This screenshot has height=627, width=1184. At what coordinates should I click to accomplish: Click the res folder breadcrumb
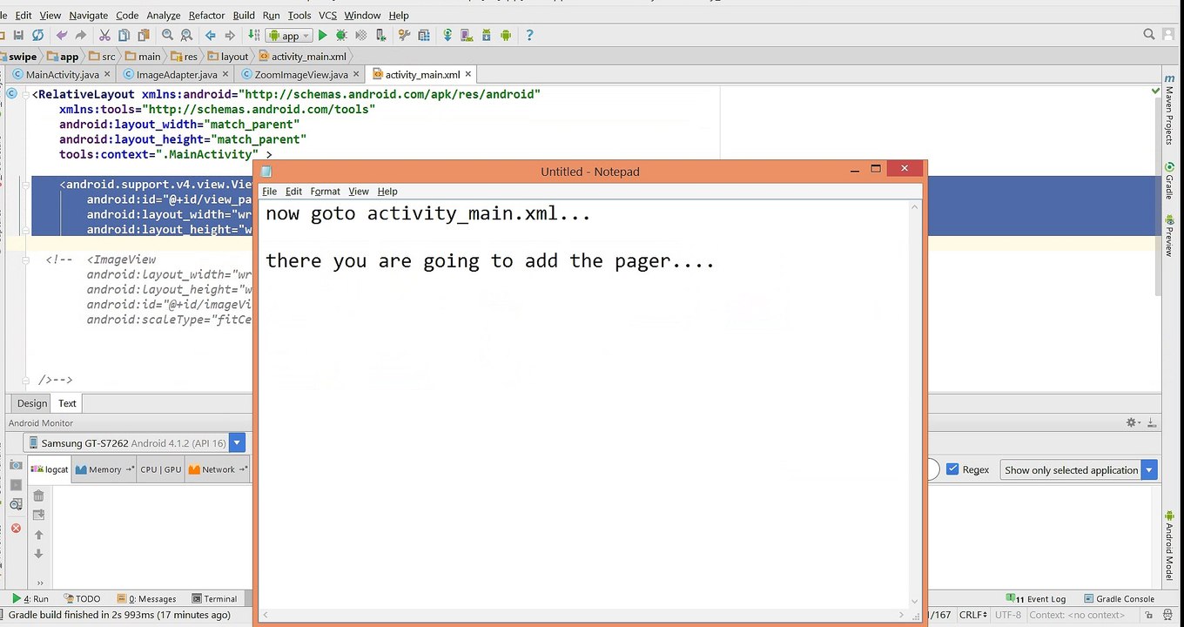point(184,57)
